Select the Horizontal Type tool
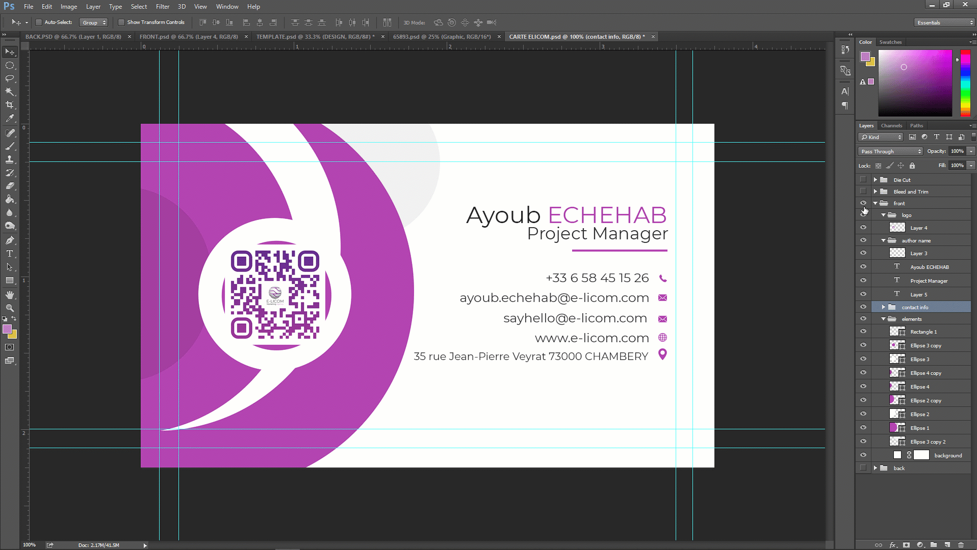 [x=10, y=254]
